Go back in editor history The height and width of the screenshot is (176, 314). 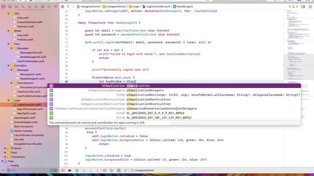coord(68,6)
